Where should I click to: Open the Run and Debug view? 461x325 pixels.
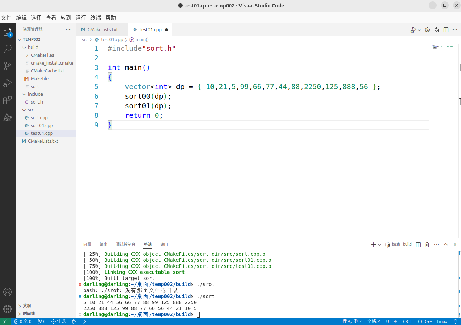(7, 83)
